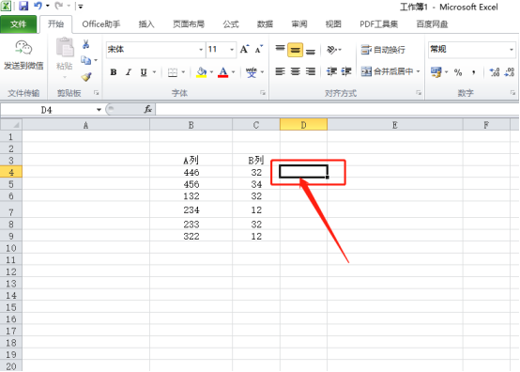Toggle Bold formatting
520x372 pixels.
pyautogui.click(x=114, y=72)
